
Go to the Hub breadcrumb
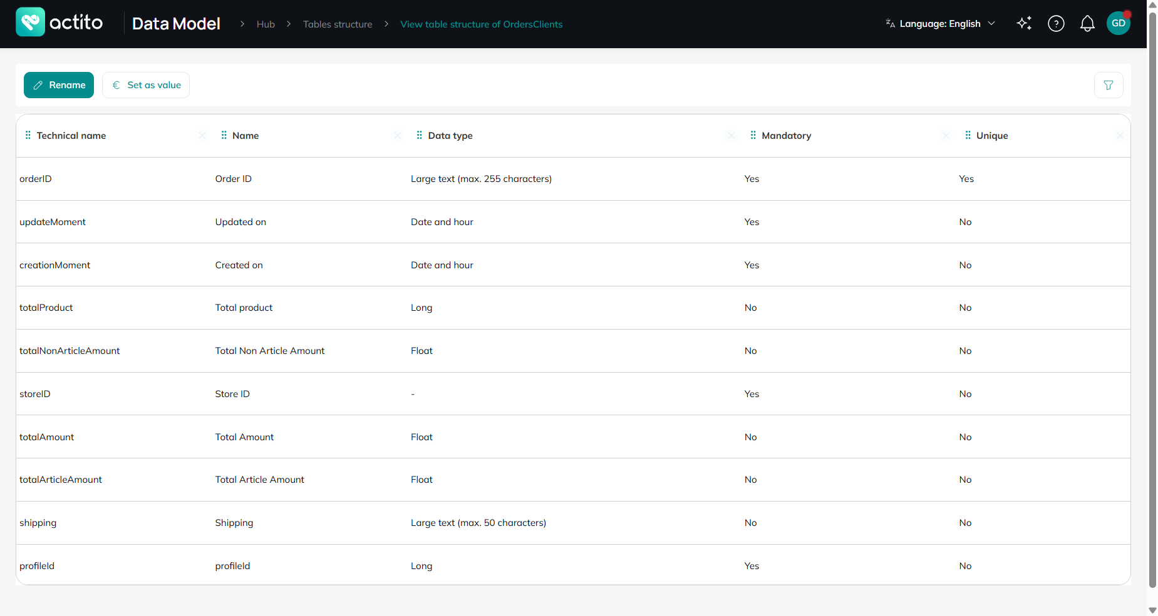coord(266,24)
